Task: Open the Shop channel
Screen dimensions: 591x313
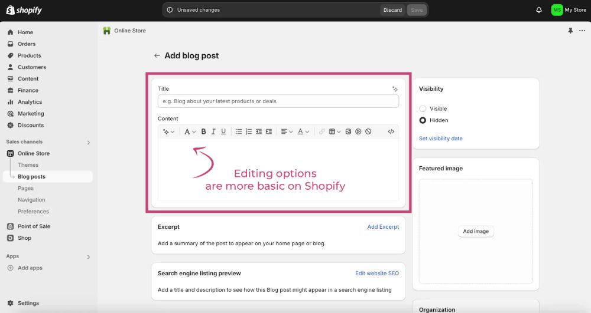Action: 24,238
